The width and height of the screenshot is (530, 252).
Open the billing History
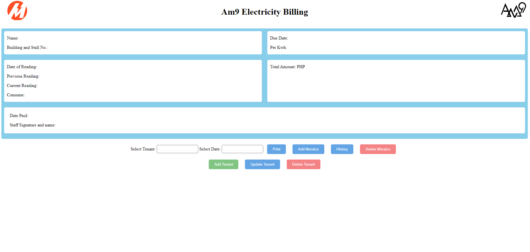tap(342, 149)
